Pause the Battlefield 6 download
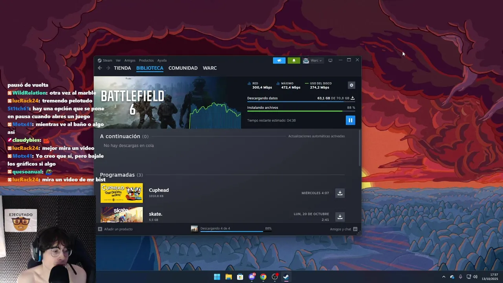 [350, 120]
